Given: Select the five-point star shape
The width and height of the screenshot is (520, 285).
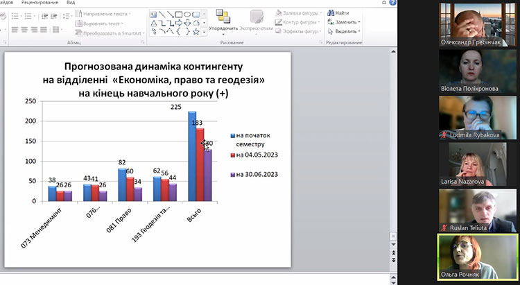Looking at the screenshot, I should pos(196,31).
